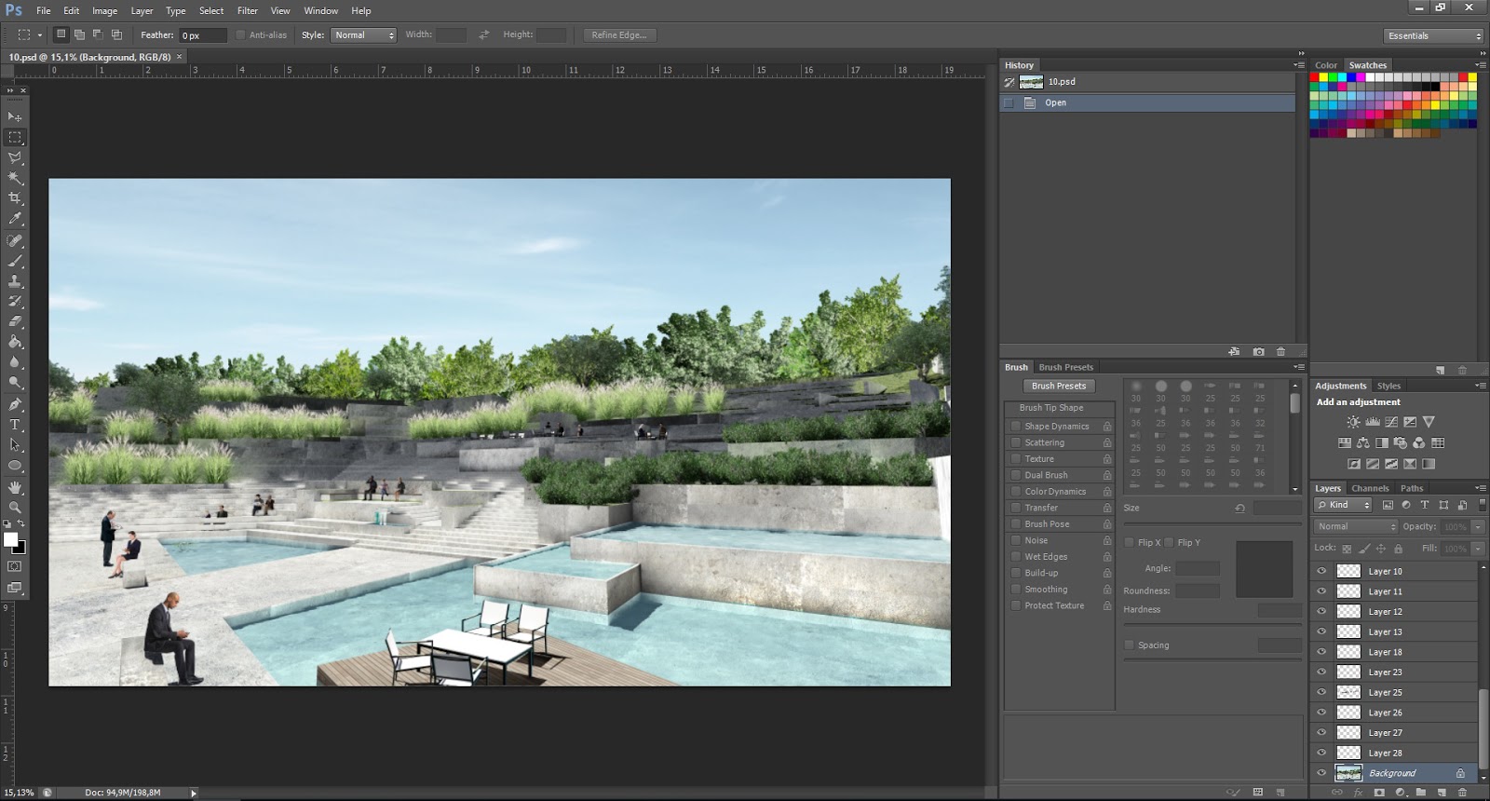
Task: Click the 10.psd history snapshot thumbnail
Action: [x=1032, y=82]
